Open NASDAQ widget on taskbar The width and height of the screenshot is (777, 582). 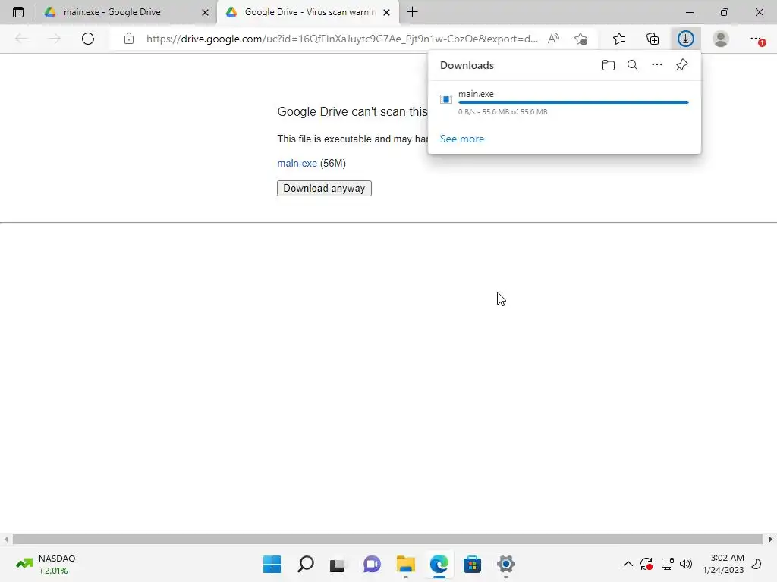[46, 564]
